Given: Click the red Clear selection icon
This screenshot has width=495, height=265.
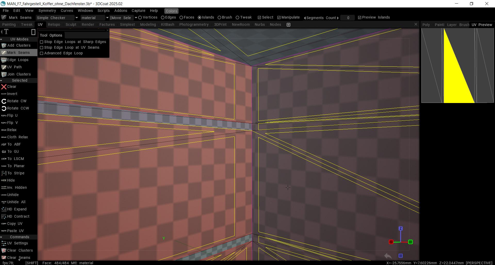Looking at the screenshot, I should pos(4,87).
